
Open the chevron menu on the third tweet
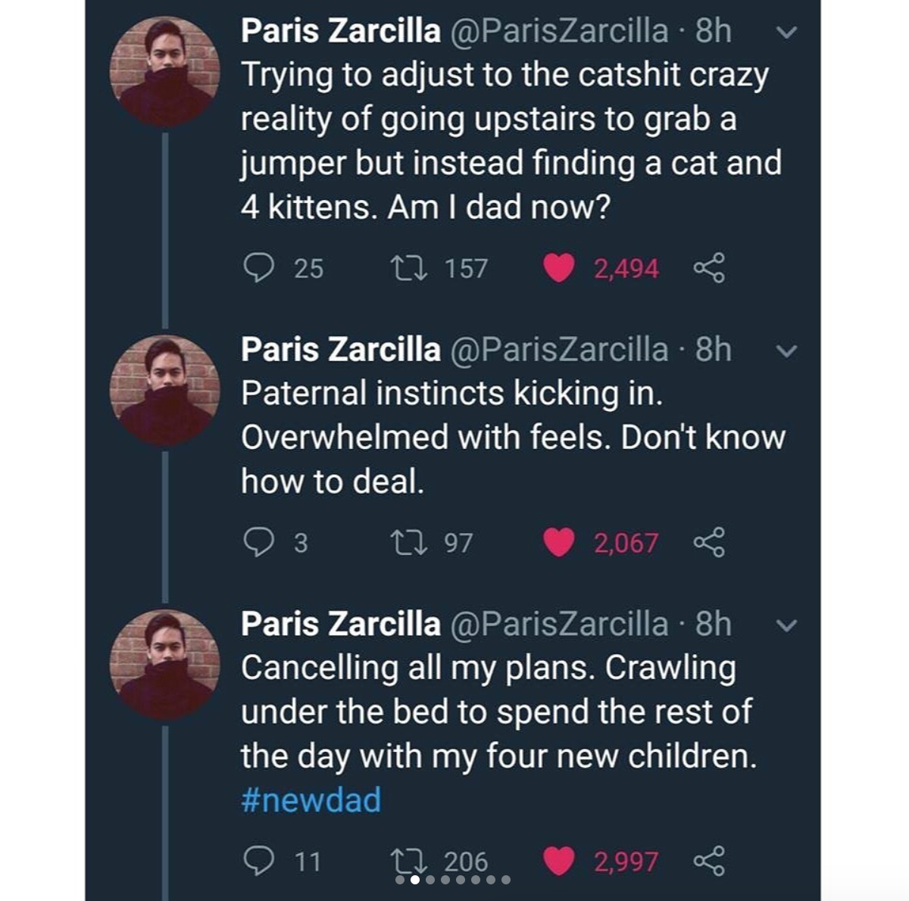tap(788, 626)
